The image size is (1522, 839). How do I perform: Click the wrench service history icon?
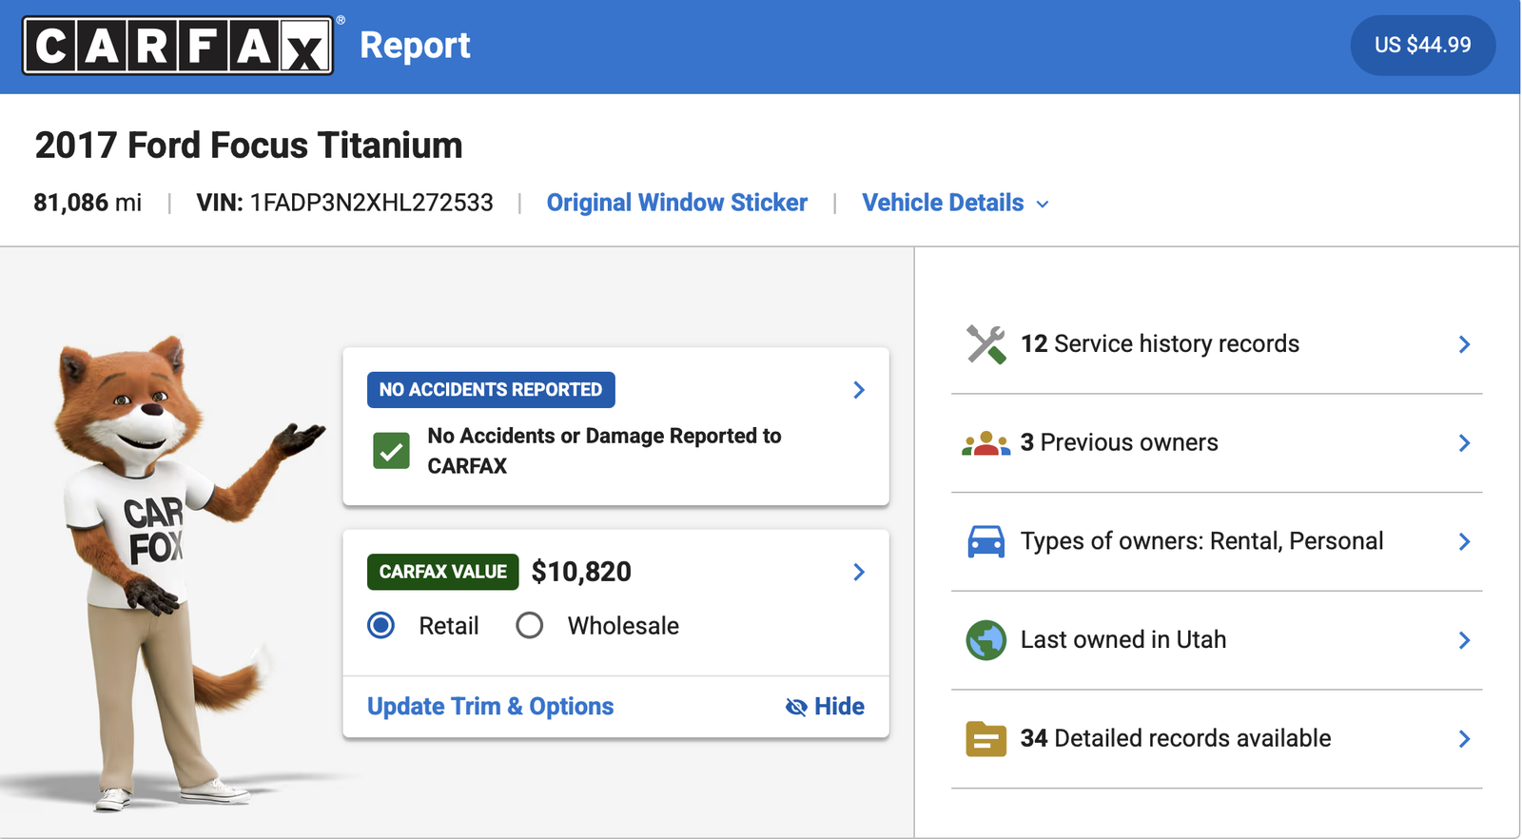[x=985, y=344]
